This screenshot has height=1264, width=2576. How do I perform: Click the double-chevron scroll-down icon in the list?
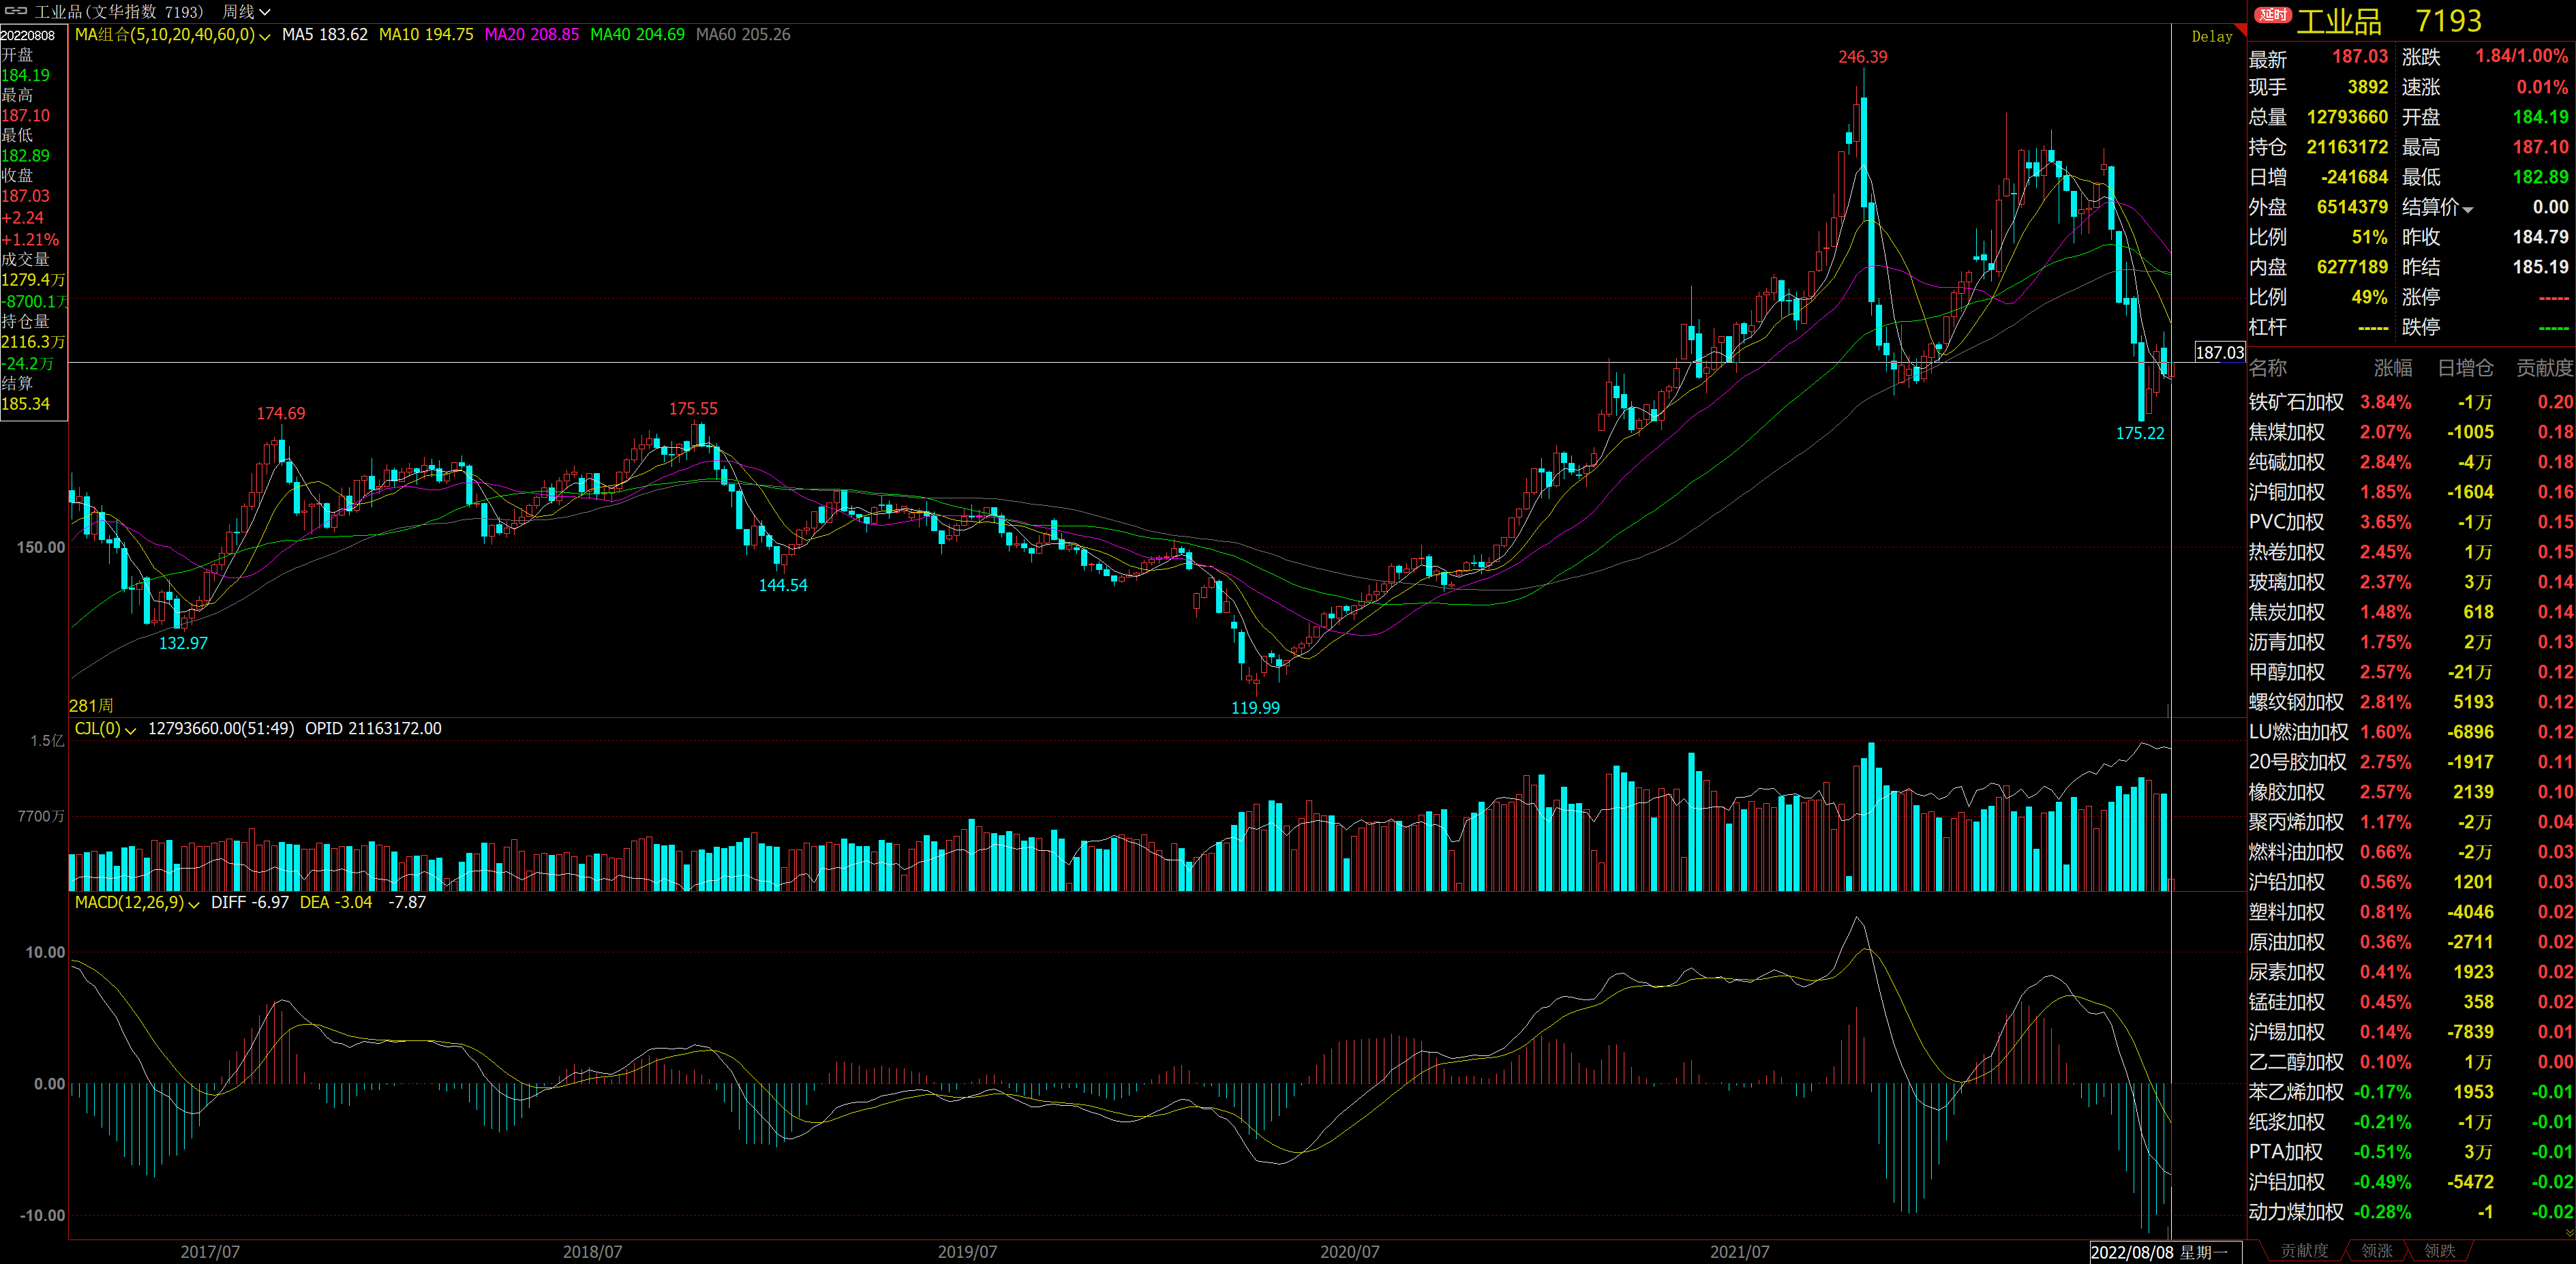pos(2569,1233)
